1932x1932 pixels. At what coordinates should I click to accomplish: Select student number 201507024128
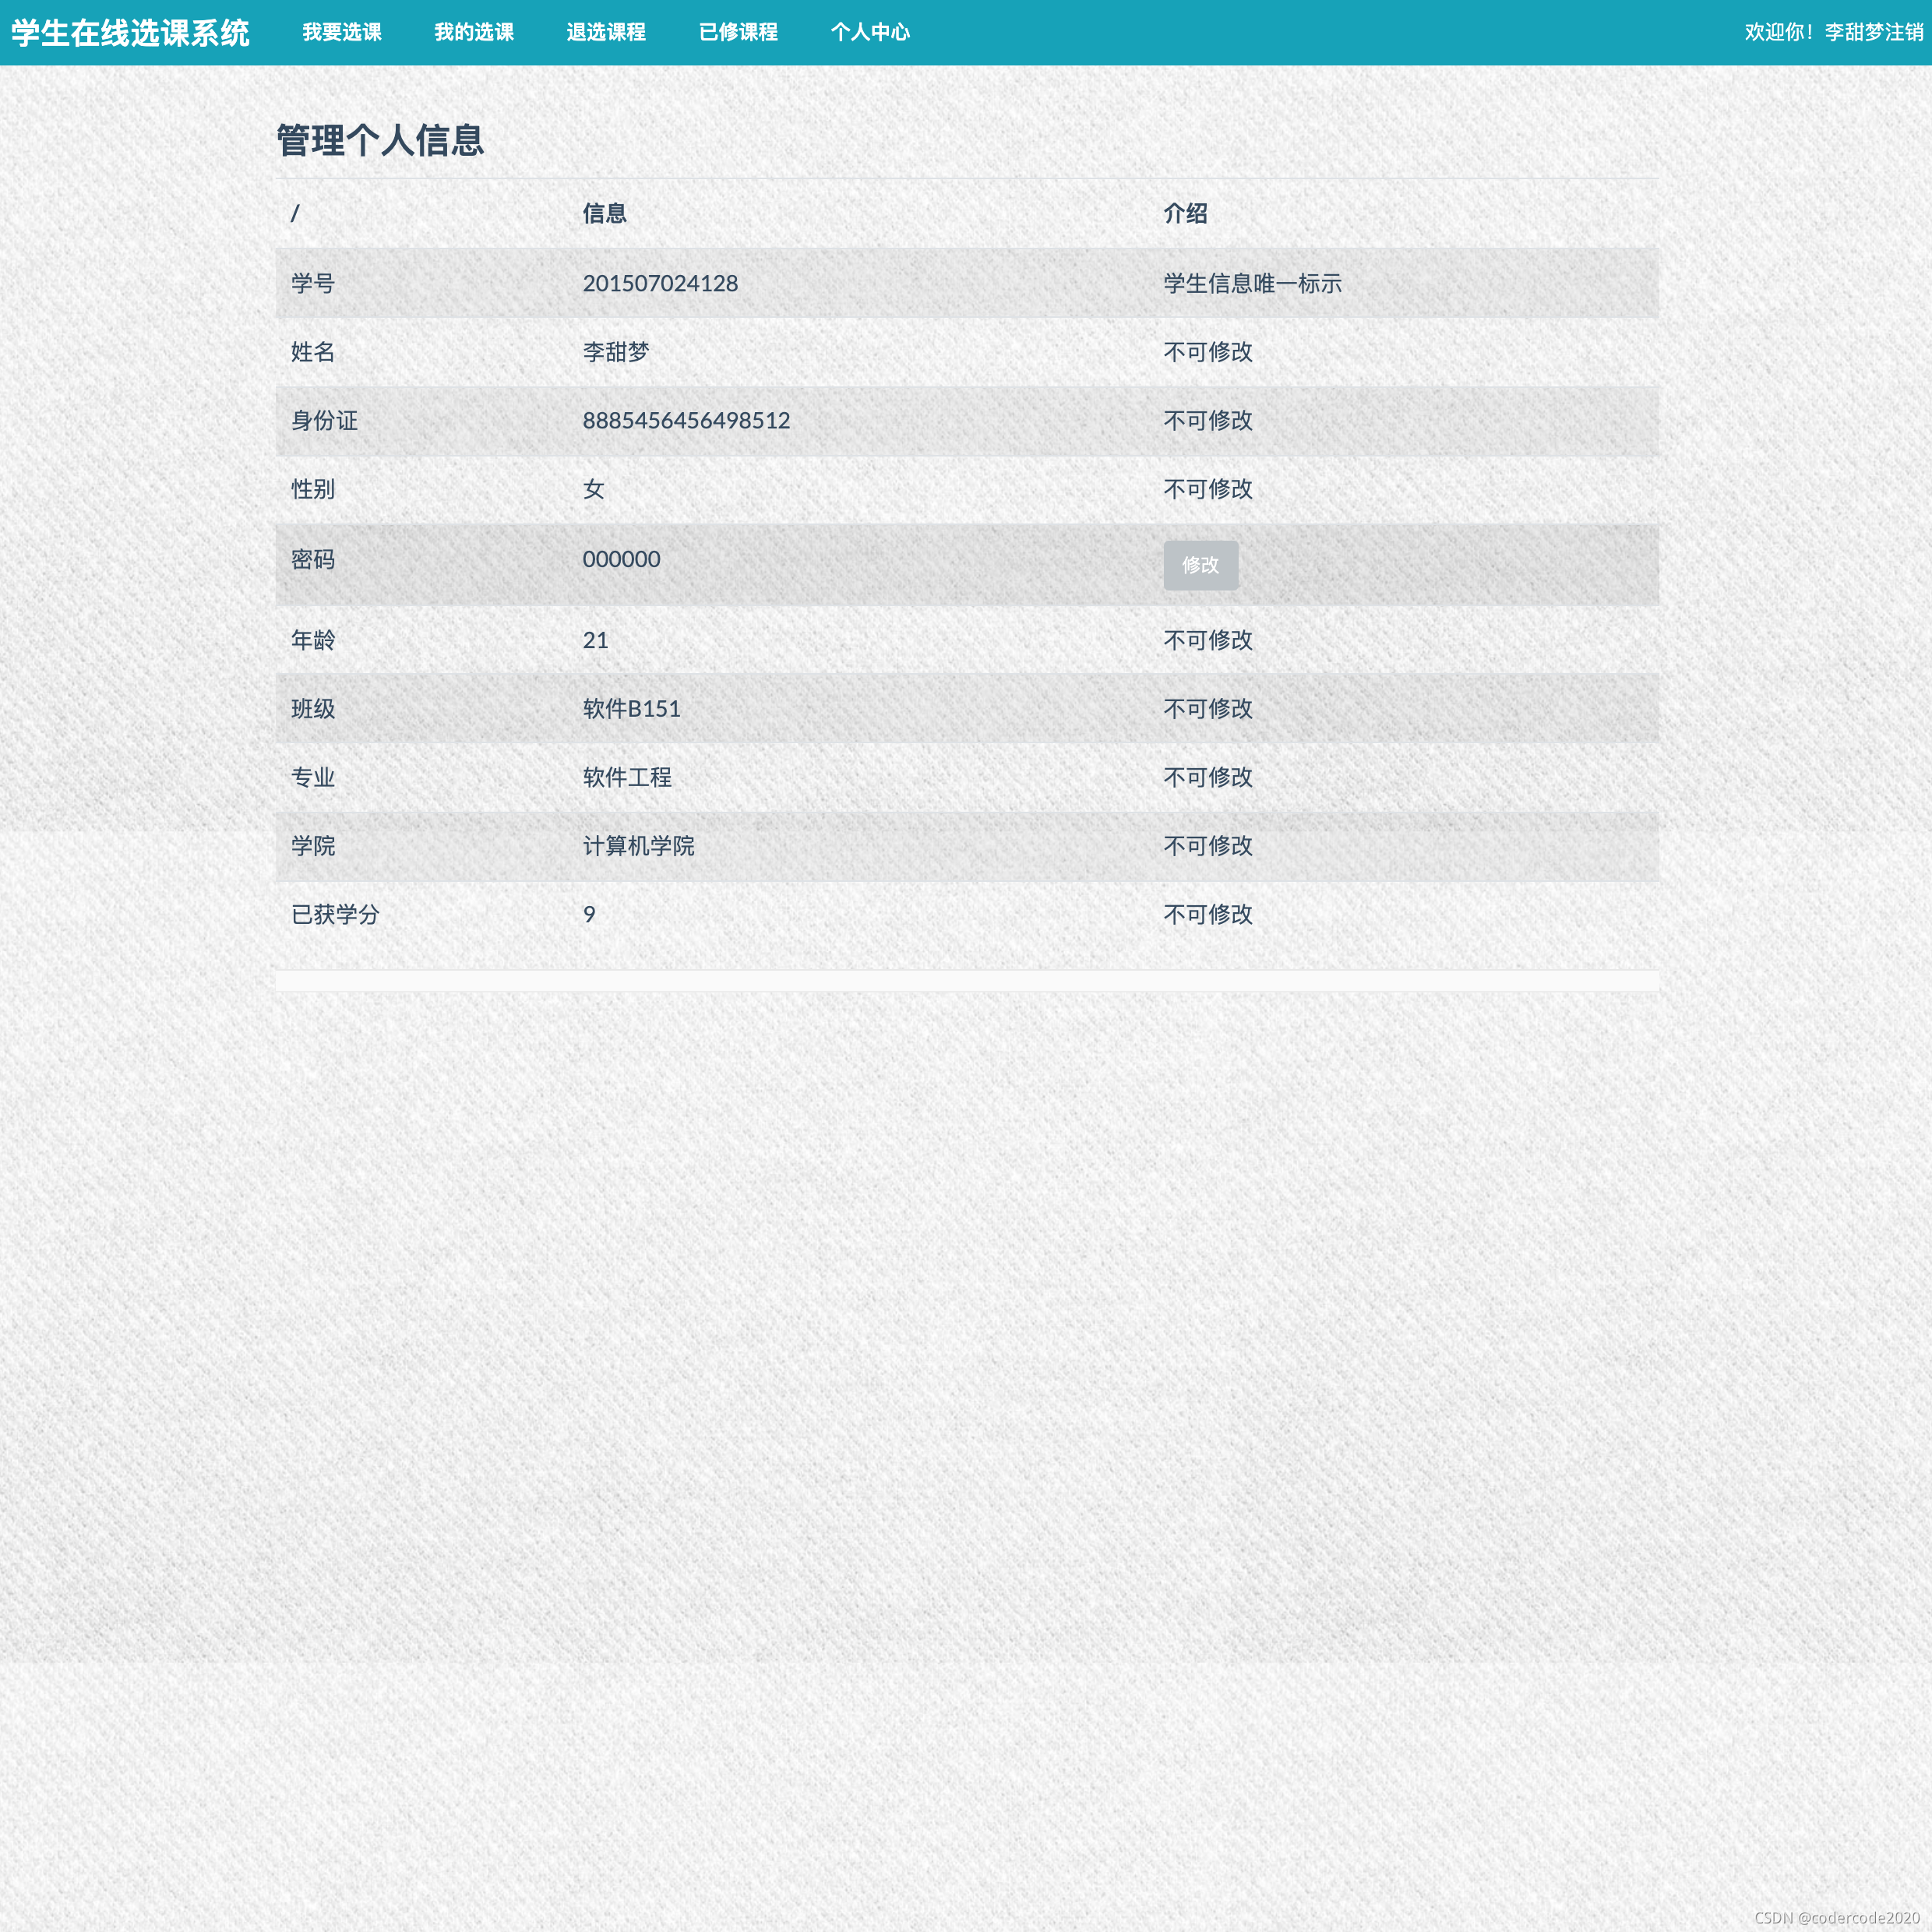pyautogui.click(x=660, y=283)
